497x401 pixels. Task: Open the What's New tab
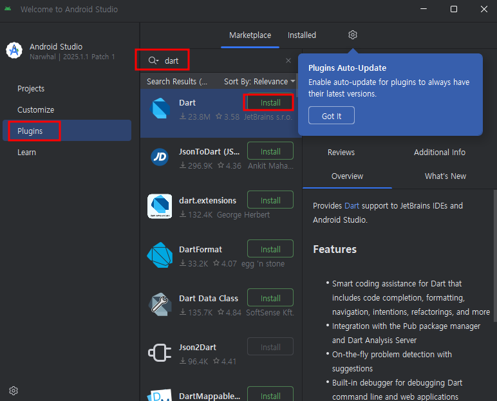tap(445, 176)
